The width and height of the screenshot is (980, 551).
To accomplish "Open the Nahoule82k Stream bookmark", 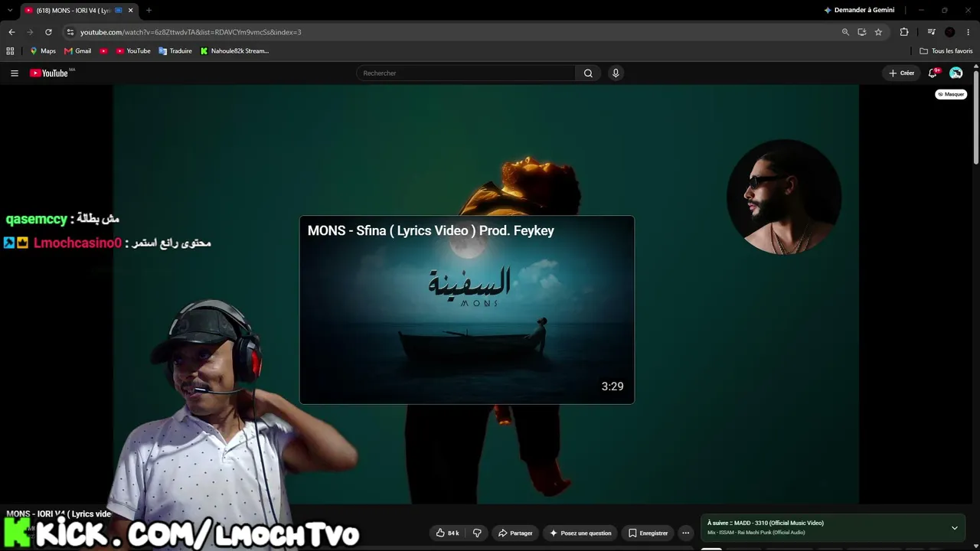I will point(234,51).
